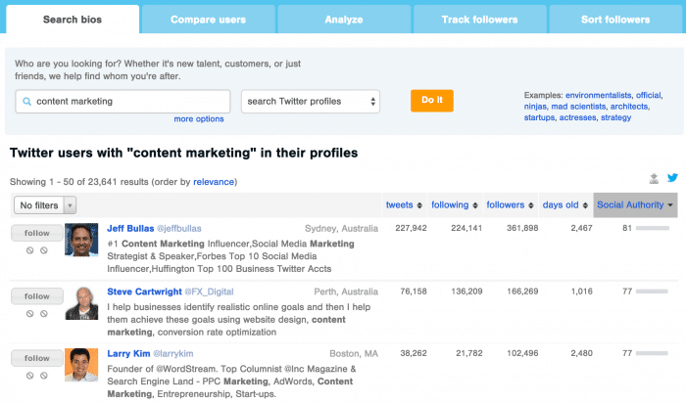Click the architects example link
This screenshot has width=686, height=404.
(629, 107)
